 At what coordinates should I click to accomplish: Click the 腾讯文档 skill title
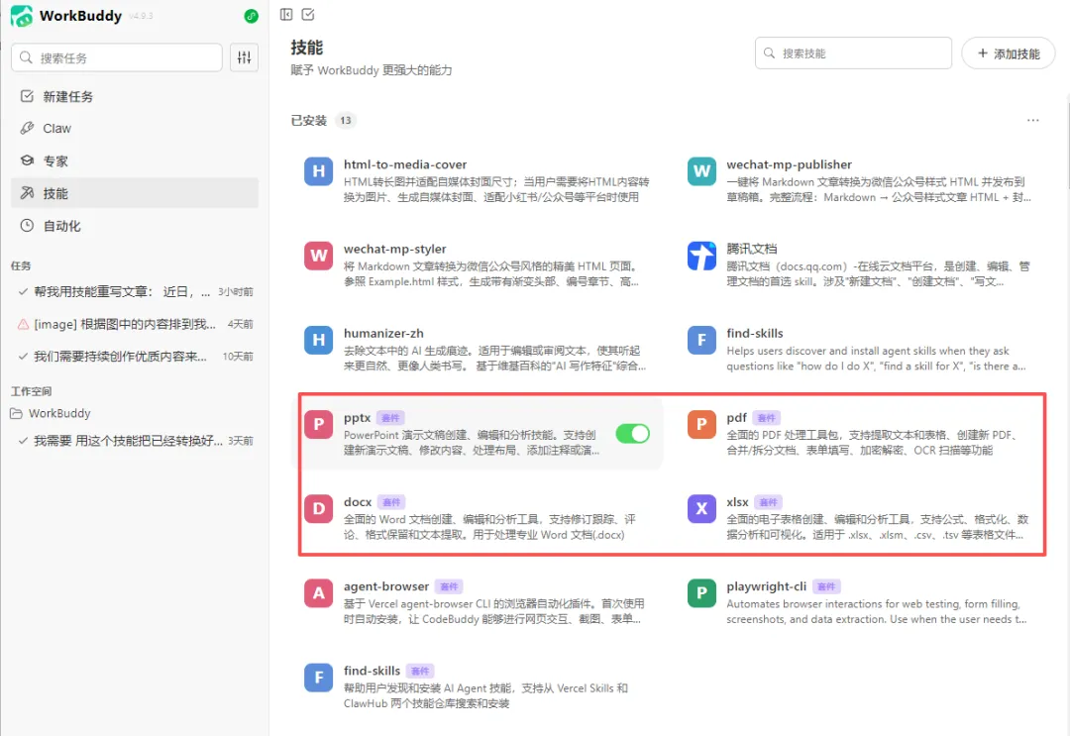(x=751, y=249)
